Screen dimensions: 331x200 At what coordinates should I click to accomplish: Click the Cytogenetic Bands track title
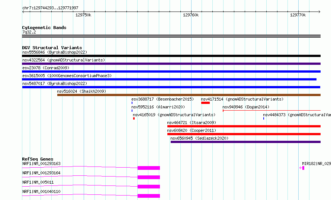click(44, 28)
